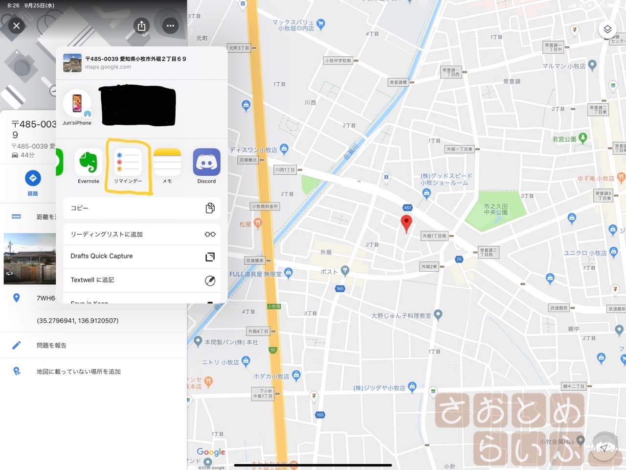Tap the 小牧中学校南 intersection label
Image resolution: width=626 pixels, height=470 pixels.
(x=338, y=61)
